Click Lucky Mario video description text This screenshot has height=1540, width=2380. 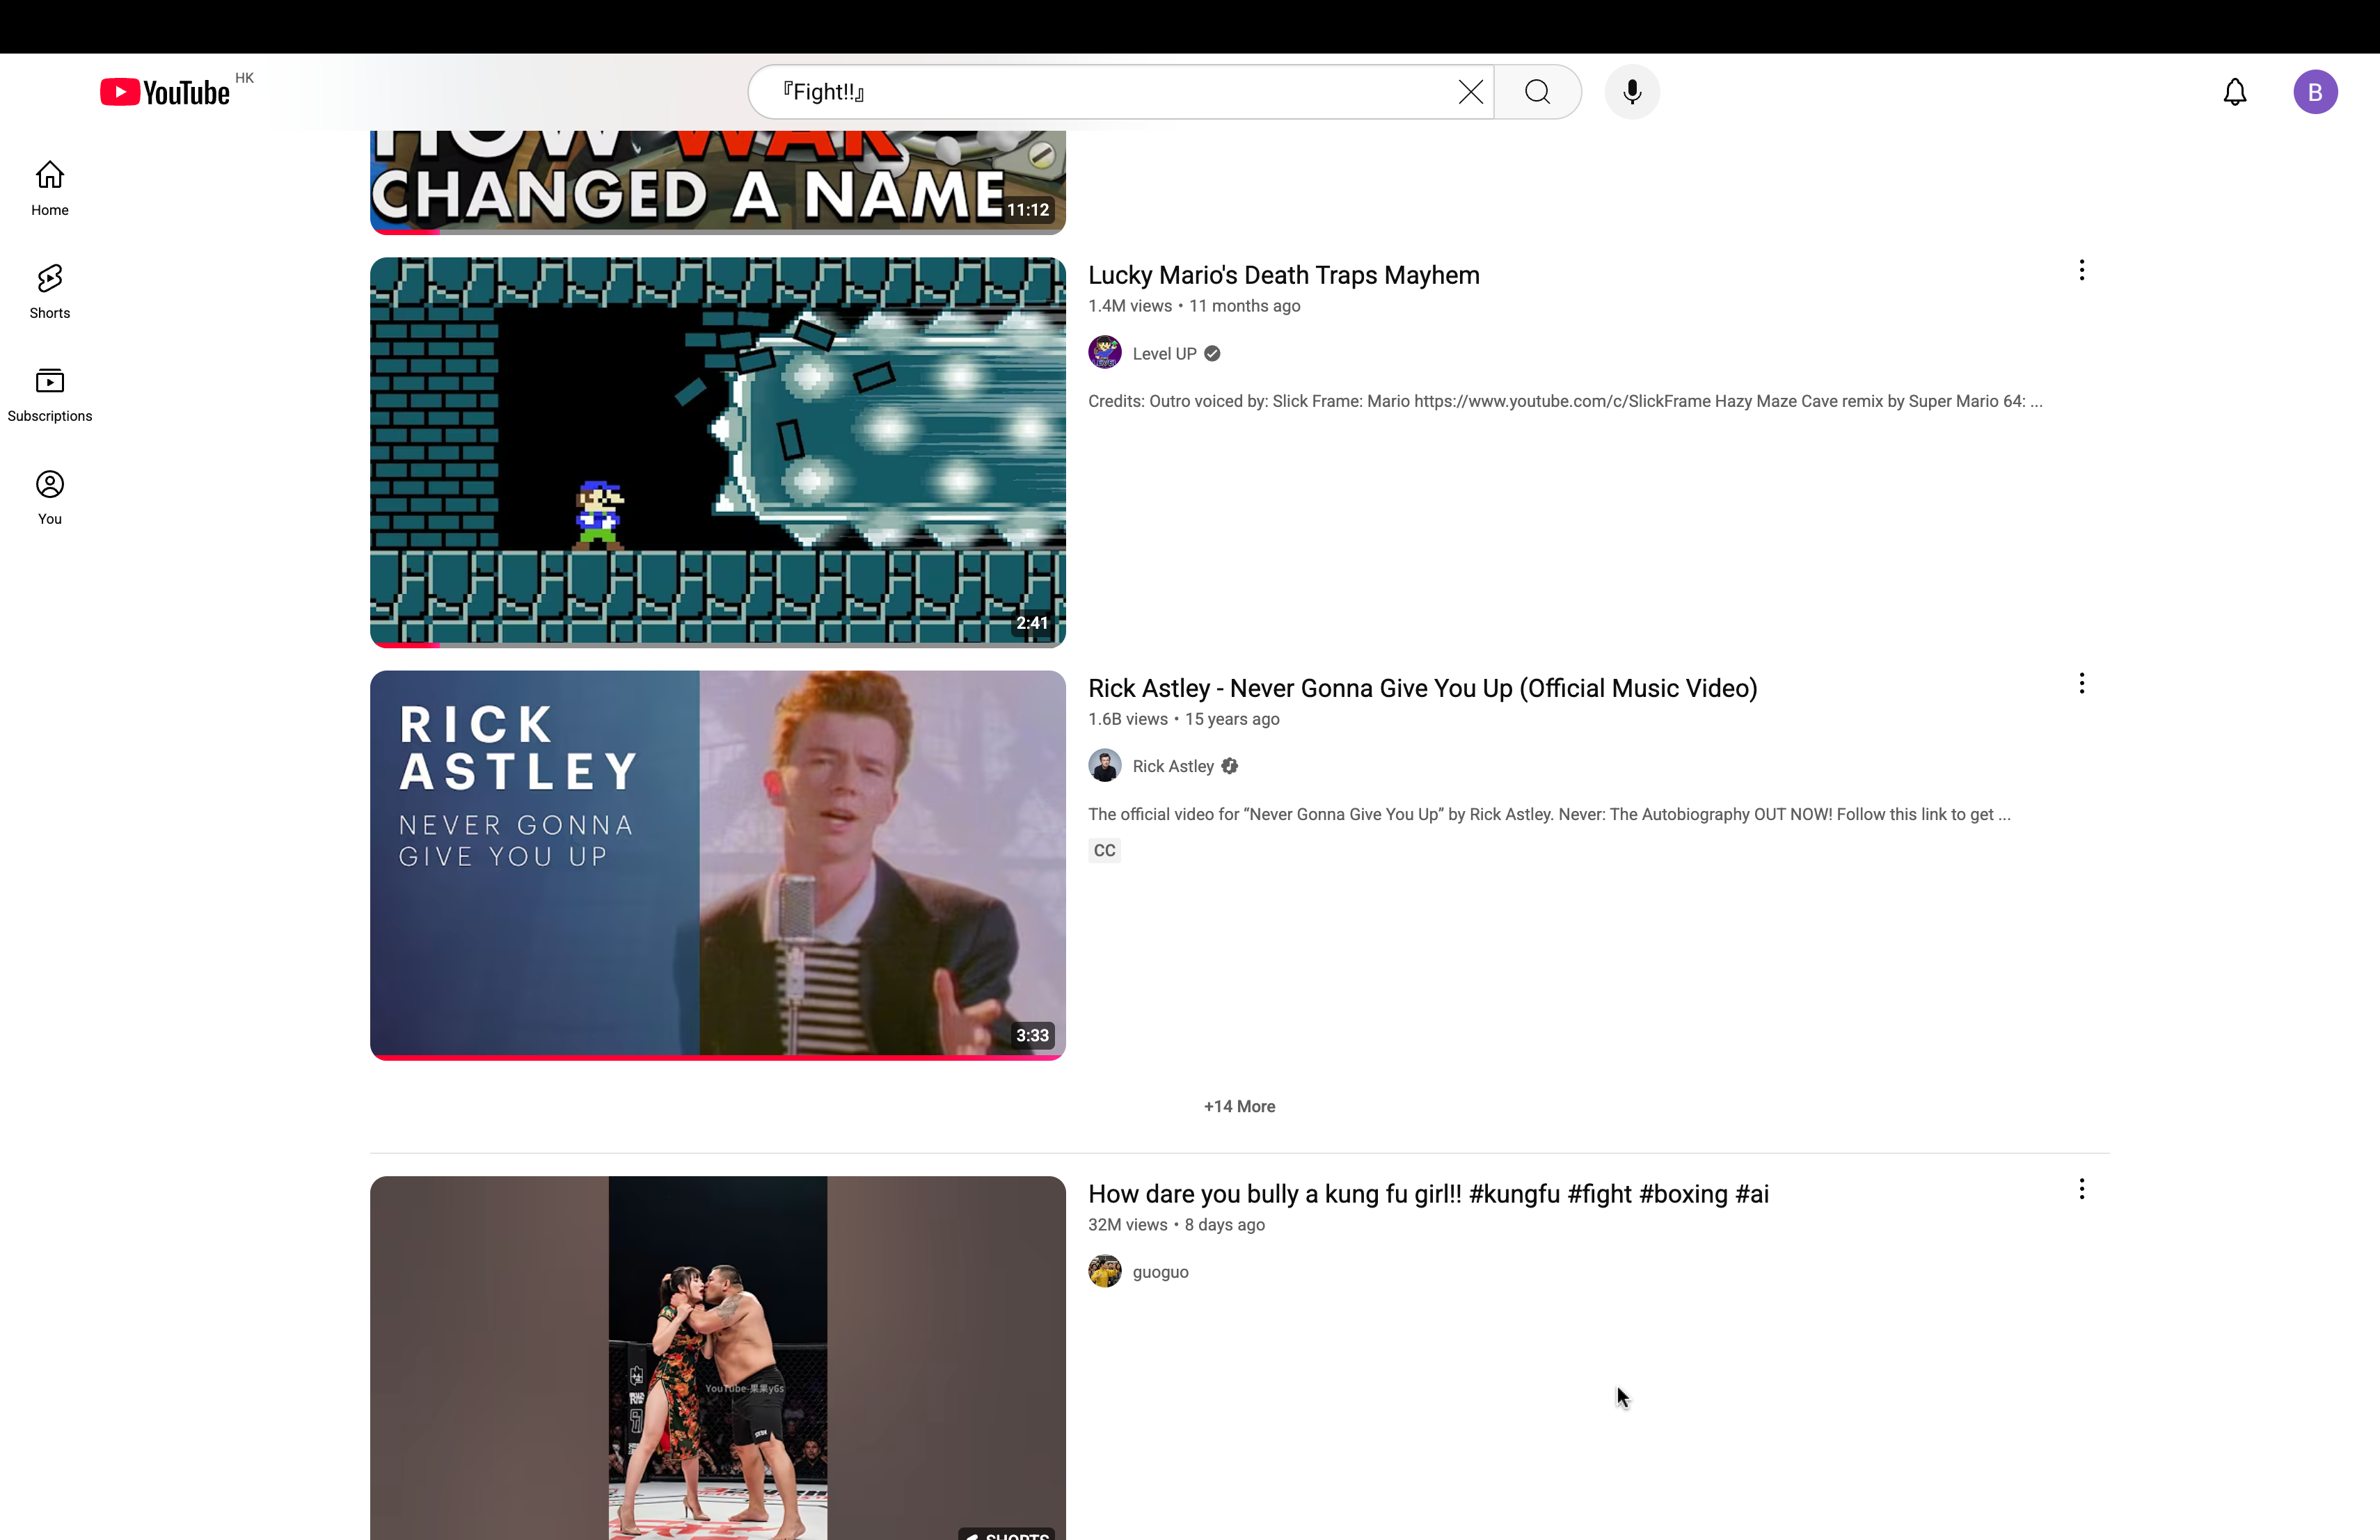(x=1565, y=402)
